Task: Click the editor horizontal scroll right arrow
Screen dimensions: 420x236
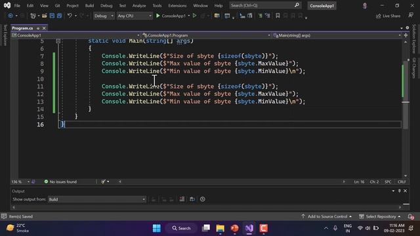Action: [344, 182]
